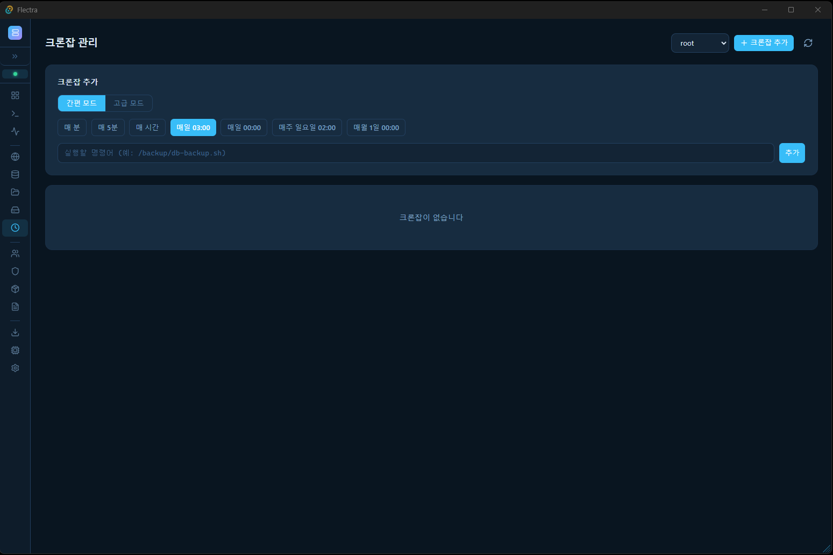Open the terminal icon in sidebar
The image size is (833, 555).
(15, 113)
